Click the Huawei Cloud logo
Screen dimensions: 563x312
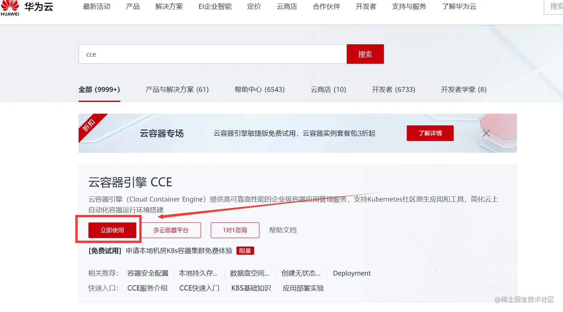point(27,7)
